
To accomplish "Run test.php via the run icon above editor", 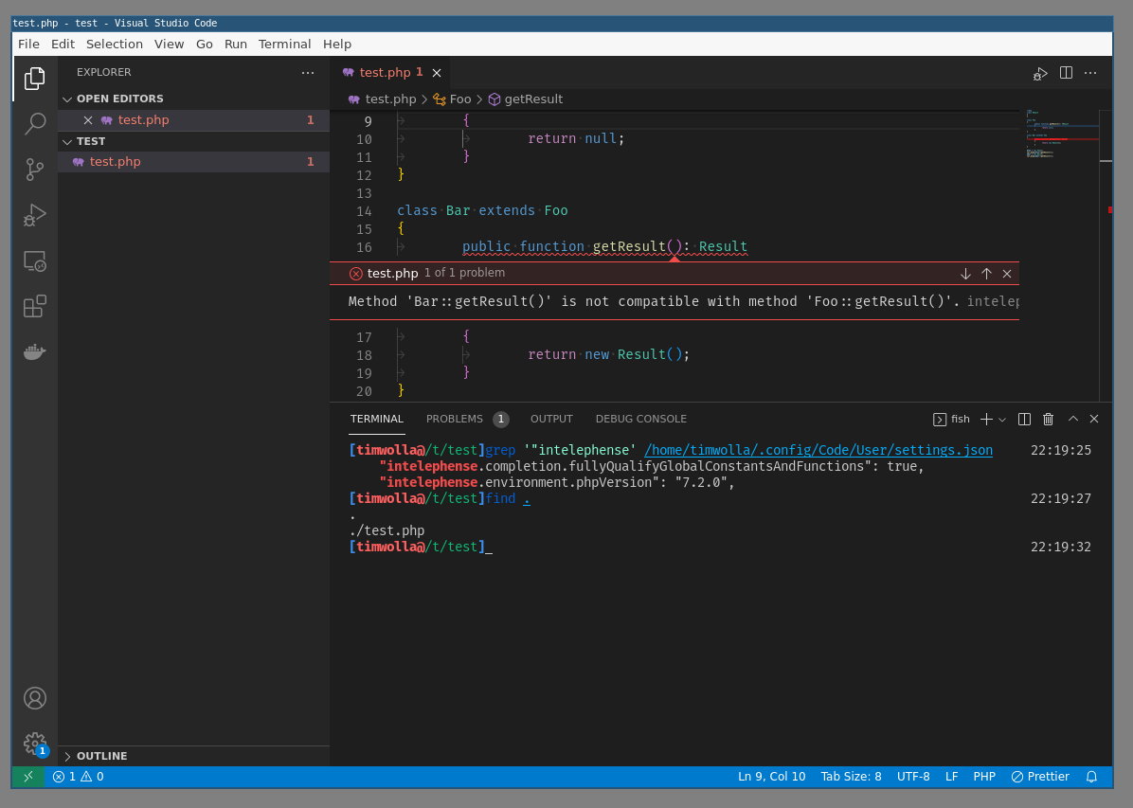I will click(x=1039, y=72).
